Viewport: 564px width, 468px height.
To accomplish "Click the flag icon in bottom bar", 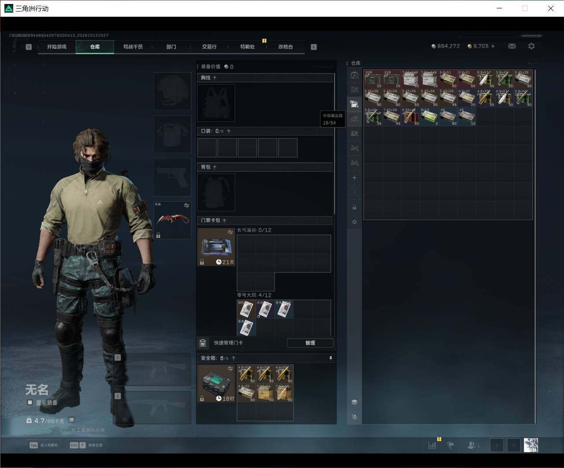I will [450, 445].
